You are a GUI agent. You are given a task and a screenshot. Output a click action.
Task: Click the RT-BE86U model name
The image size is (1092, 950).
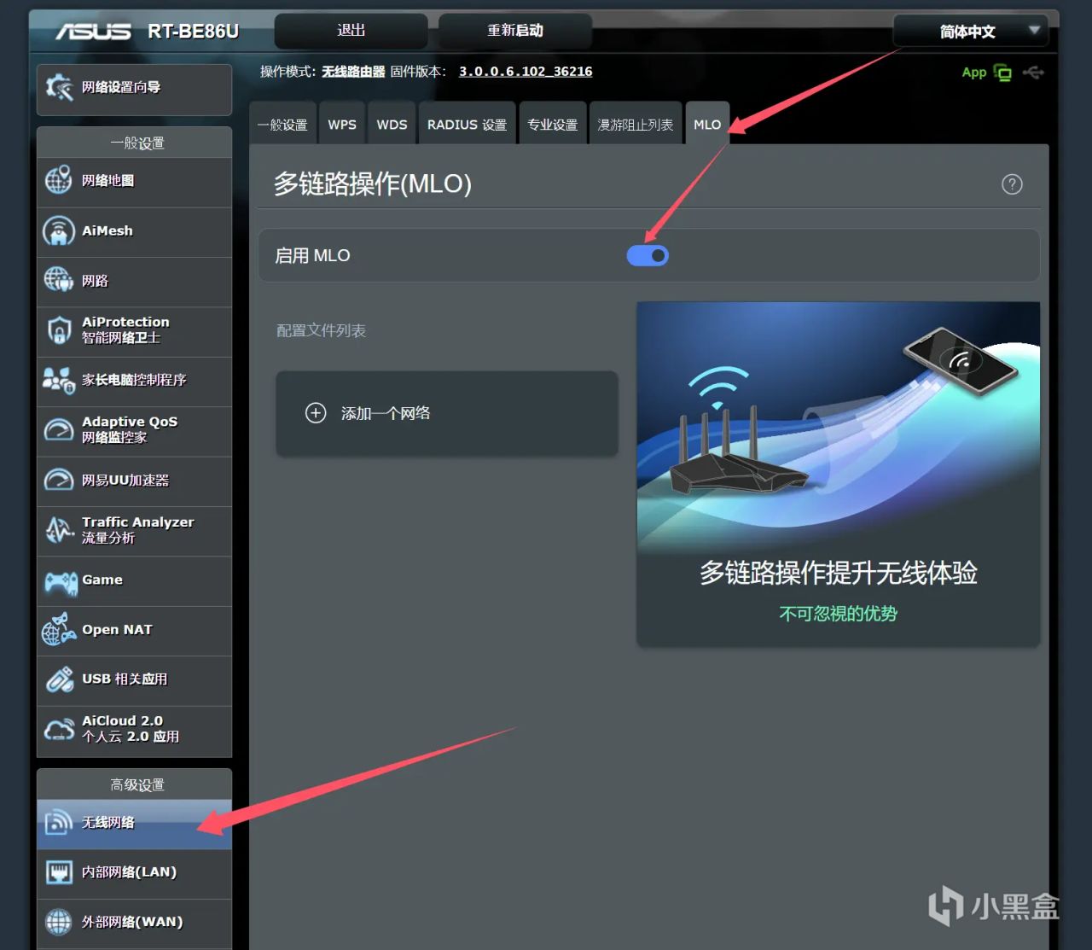click(193, 32)
